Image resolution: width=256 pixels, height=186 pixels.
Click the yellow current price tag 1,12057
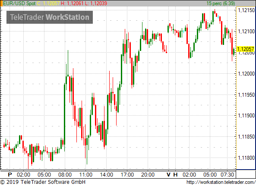point(246,49)
